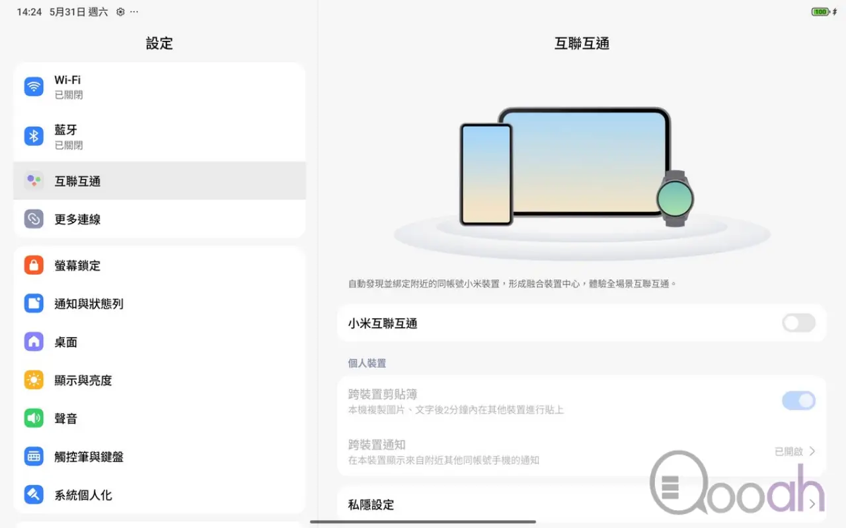Tap the bottom home gesture bar
846x528 pixels.
point(423,521)
